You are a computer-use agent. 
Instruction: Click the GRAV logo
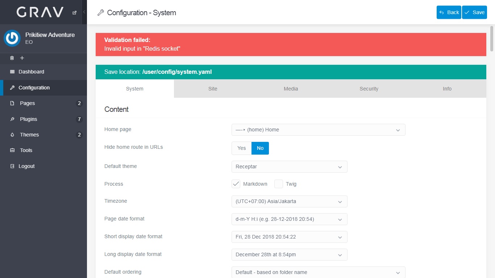pos(40,12)
